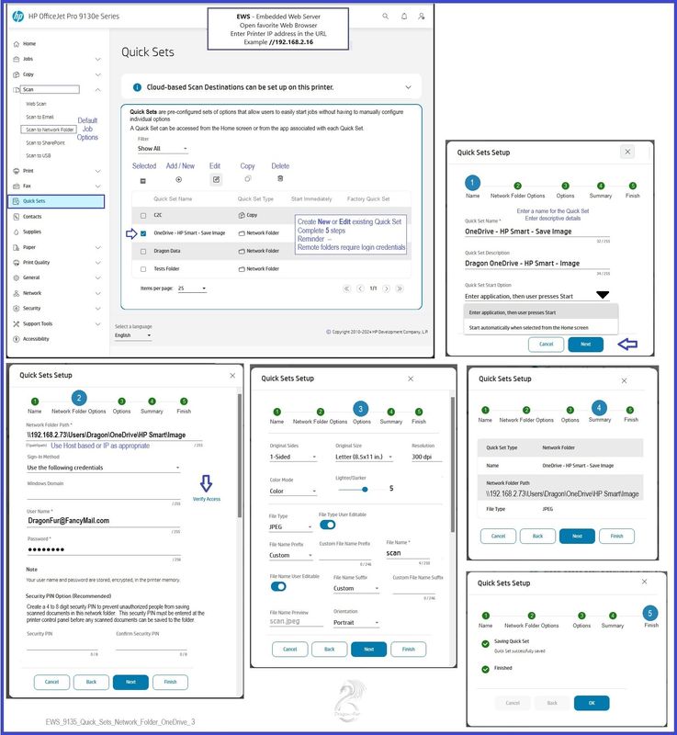This screenshot has width=677, height=735.
Task: Toggle File Type User Editable switch
Action: pyautogui.click(x=328, y=525)
